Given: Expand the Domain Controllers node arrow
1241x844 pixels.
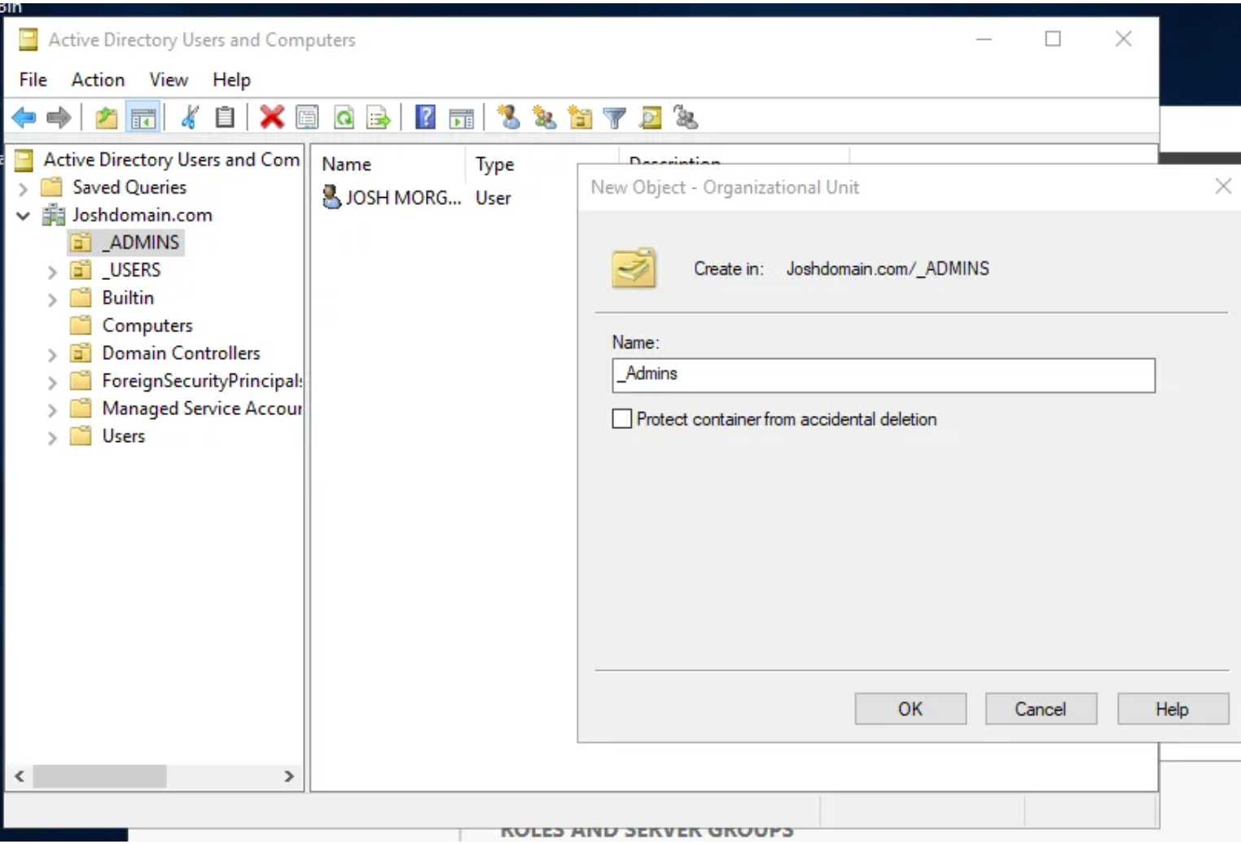Looking at the screenshot, I should pos(52,355).
